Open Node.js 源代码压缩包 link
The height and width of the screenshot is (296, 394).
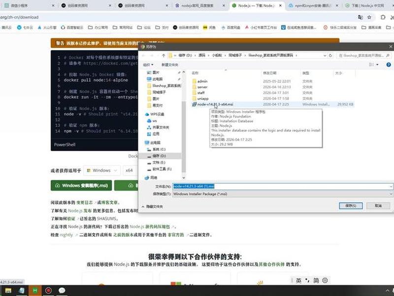click(150, 227)
